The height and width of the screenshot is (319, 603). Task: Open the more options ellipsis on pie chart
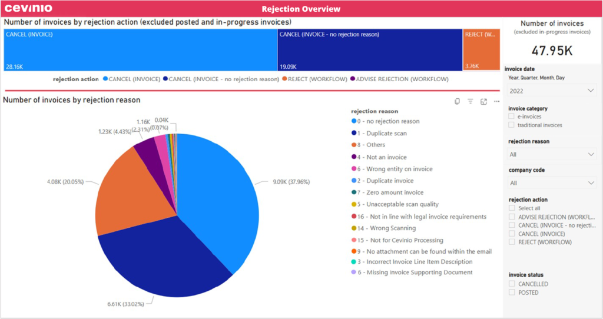tap(496, 101)
